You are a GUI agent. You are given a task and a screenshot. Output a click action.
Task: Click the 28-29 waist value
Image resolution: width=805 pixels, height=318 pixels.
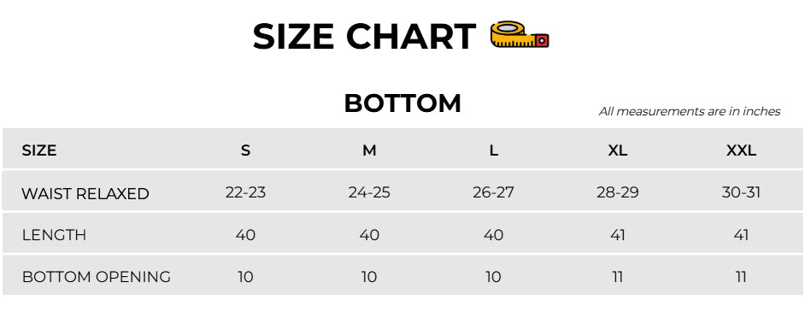tap(618, 192)
